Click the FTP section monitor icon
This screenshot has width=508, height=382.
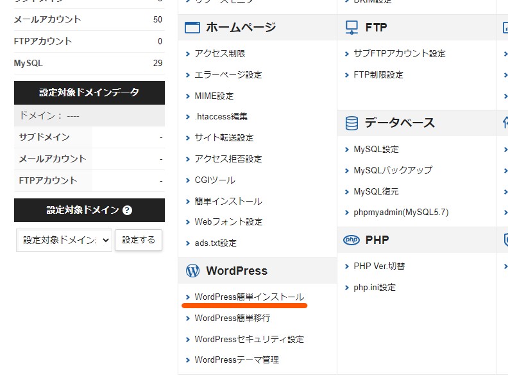click(351, 28)
